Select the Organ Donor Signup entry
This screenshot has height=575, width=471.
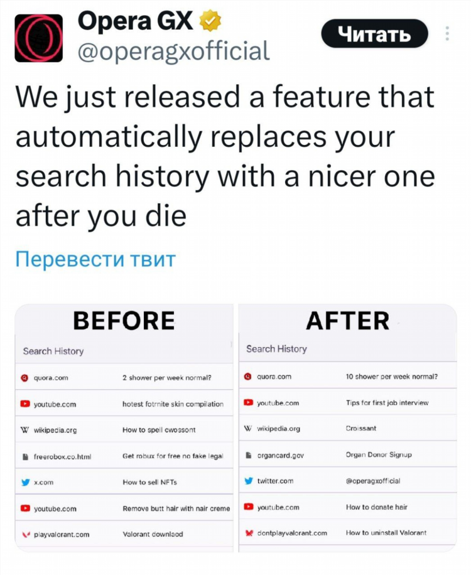[x=348, y=454]
